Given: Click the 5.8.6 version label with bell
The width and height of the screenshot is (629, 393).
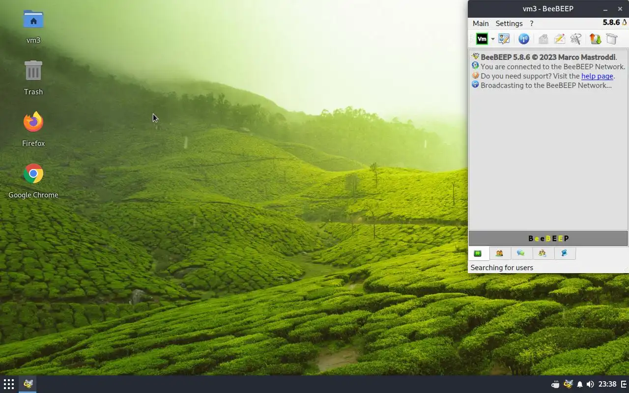Looking at the screenshot, I should 615,23.
